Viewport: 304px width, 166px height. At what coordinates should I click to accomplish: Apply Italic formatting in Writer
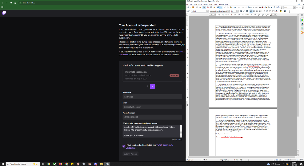(x=244, y=11)
